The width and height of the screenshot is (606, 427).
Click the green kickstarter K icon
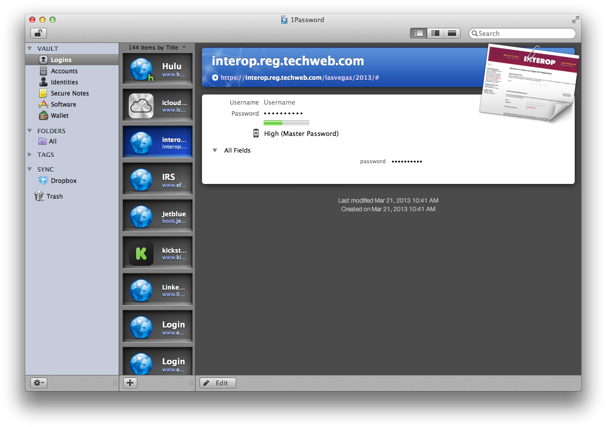[x=141, y=253]
